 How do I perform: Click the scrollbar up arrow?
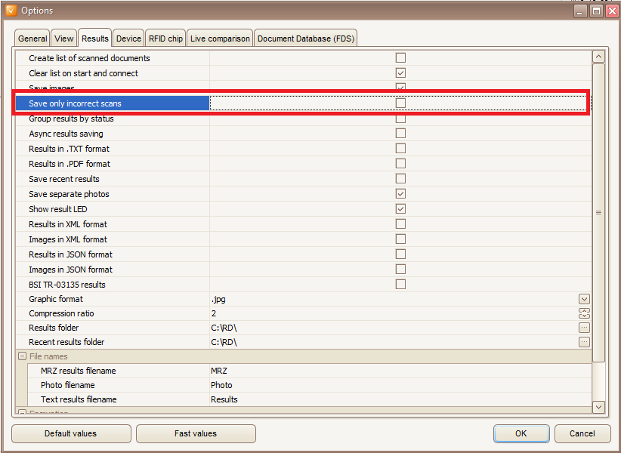(598, 55)
